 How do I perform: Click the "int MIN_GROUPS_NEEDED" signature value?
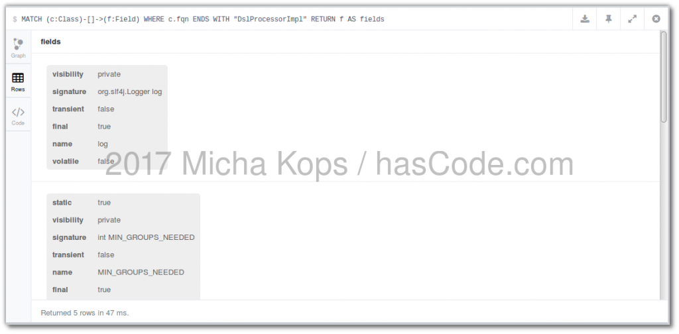point(146,237)
